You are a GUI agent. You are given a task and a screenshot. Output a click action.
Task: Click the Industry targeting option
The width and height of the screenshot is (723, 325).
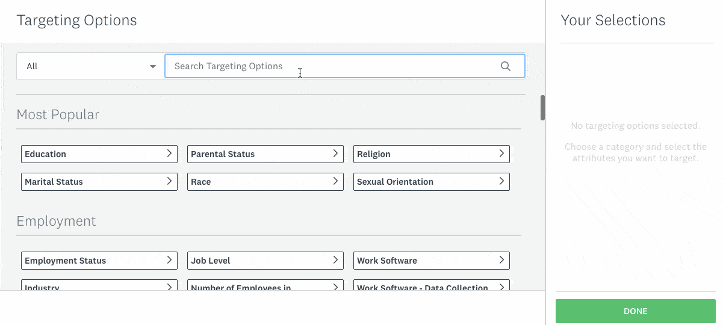(x=99, y=286)
